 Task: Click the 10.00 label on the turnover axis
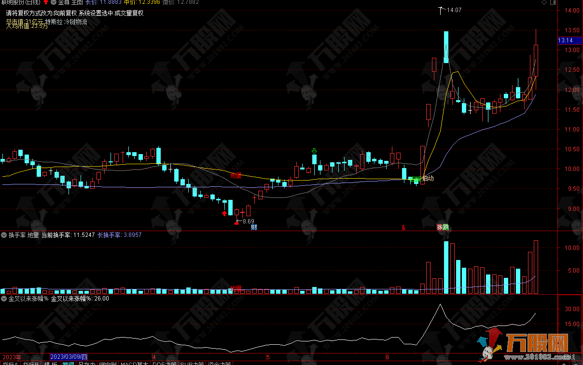click(572, 248)
